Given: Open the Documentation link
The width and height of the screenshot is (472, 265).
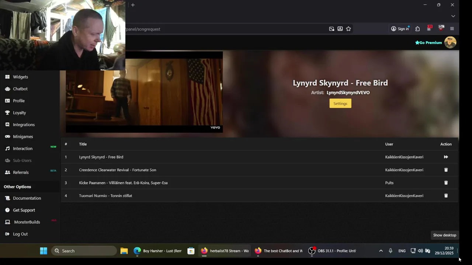Looking at the screenshot, I should tap(27, 198).
